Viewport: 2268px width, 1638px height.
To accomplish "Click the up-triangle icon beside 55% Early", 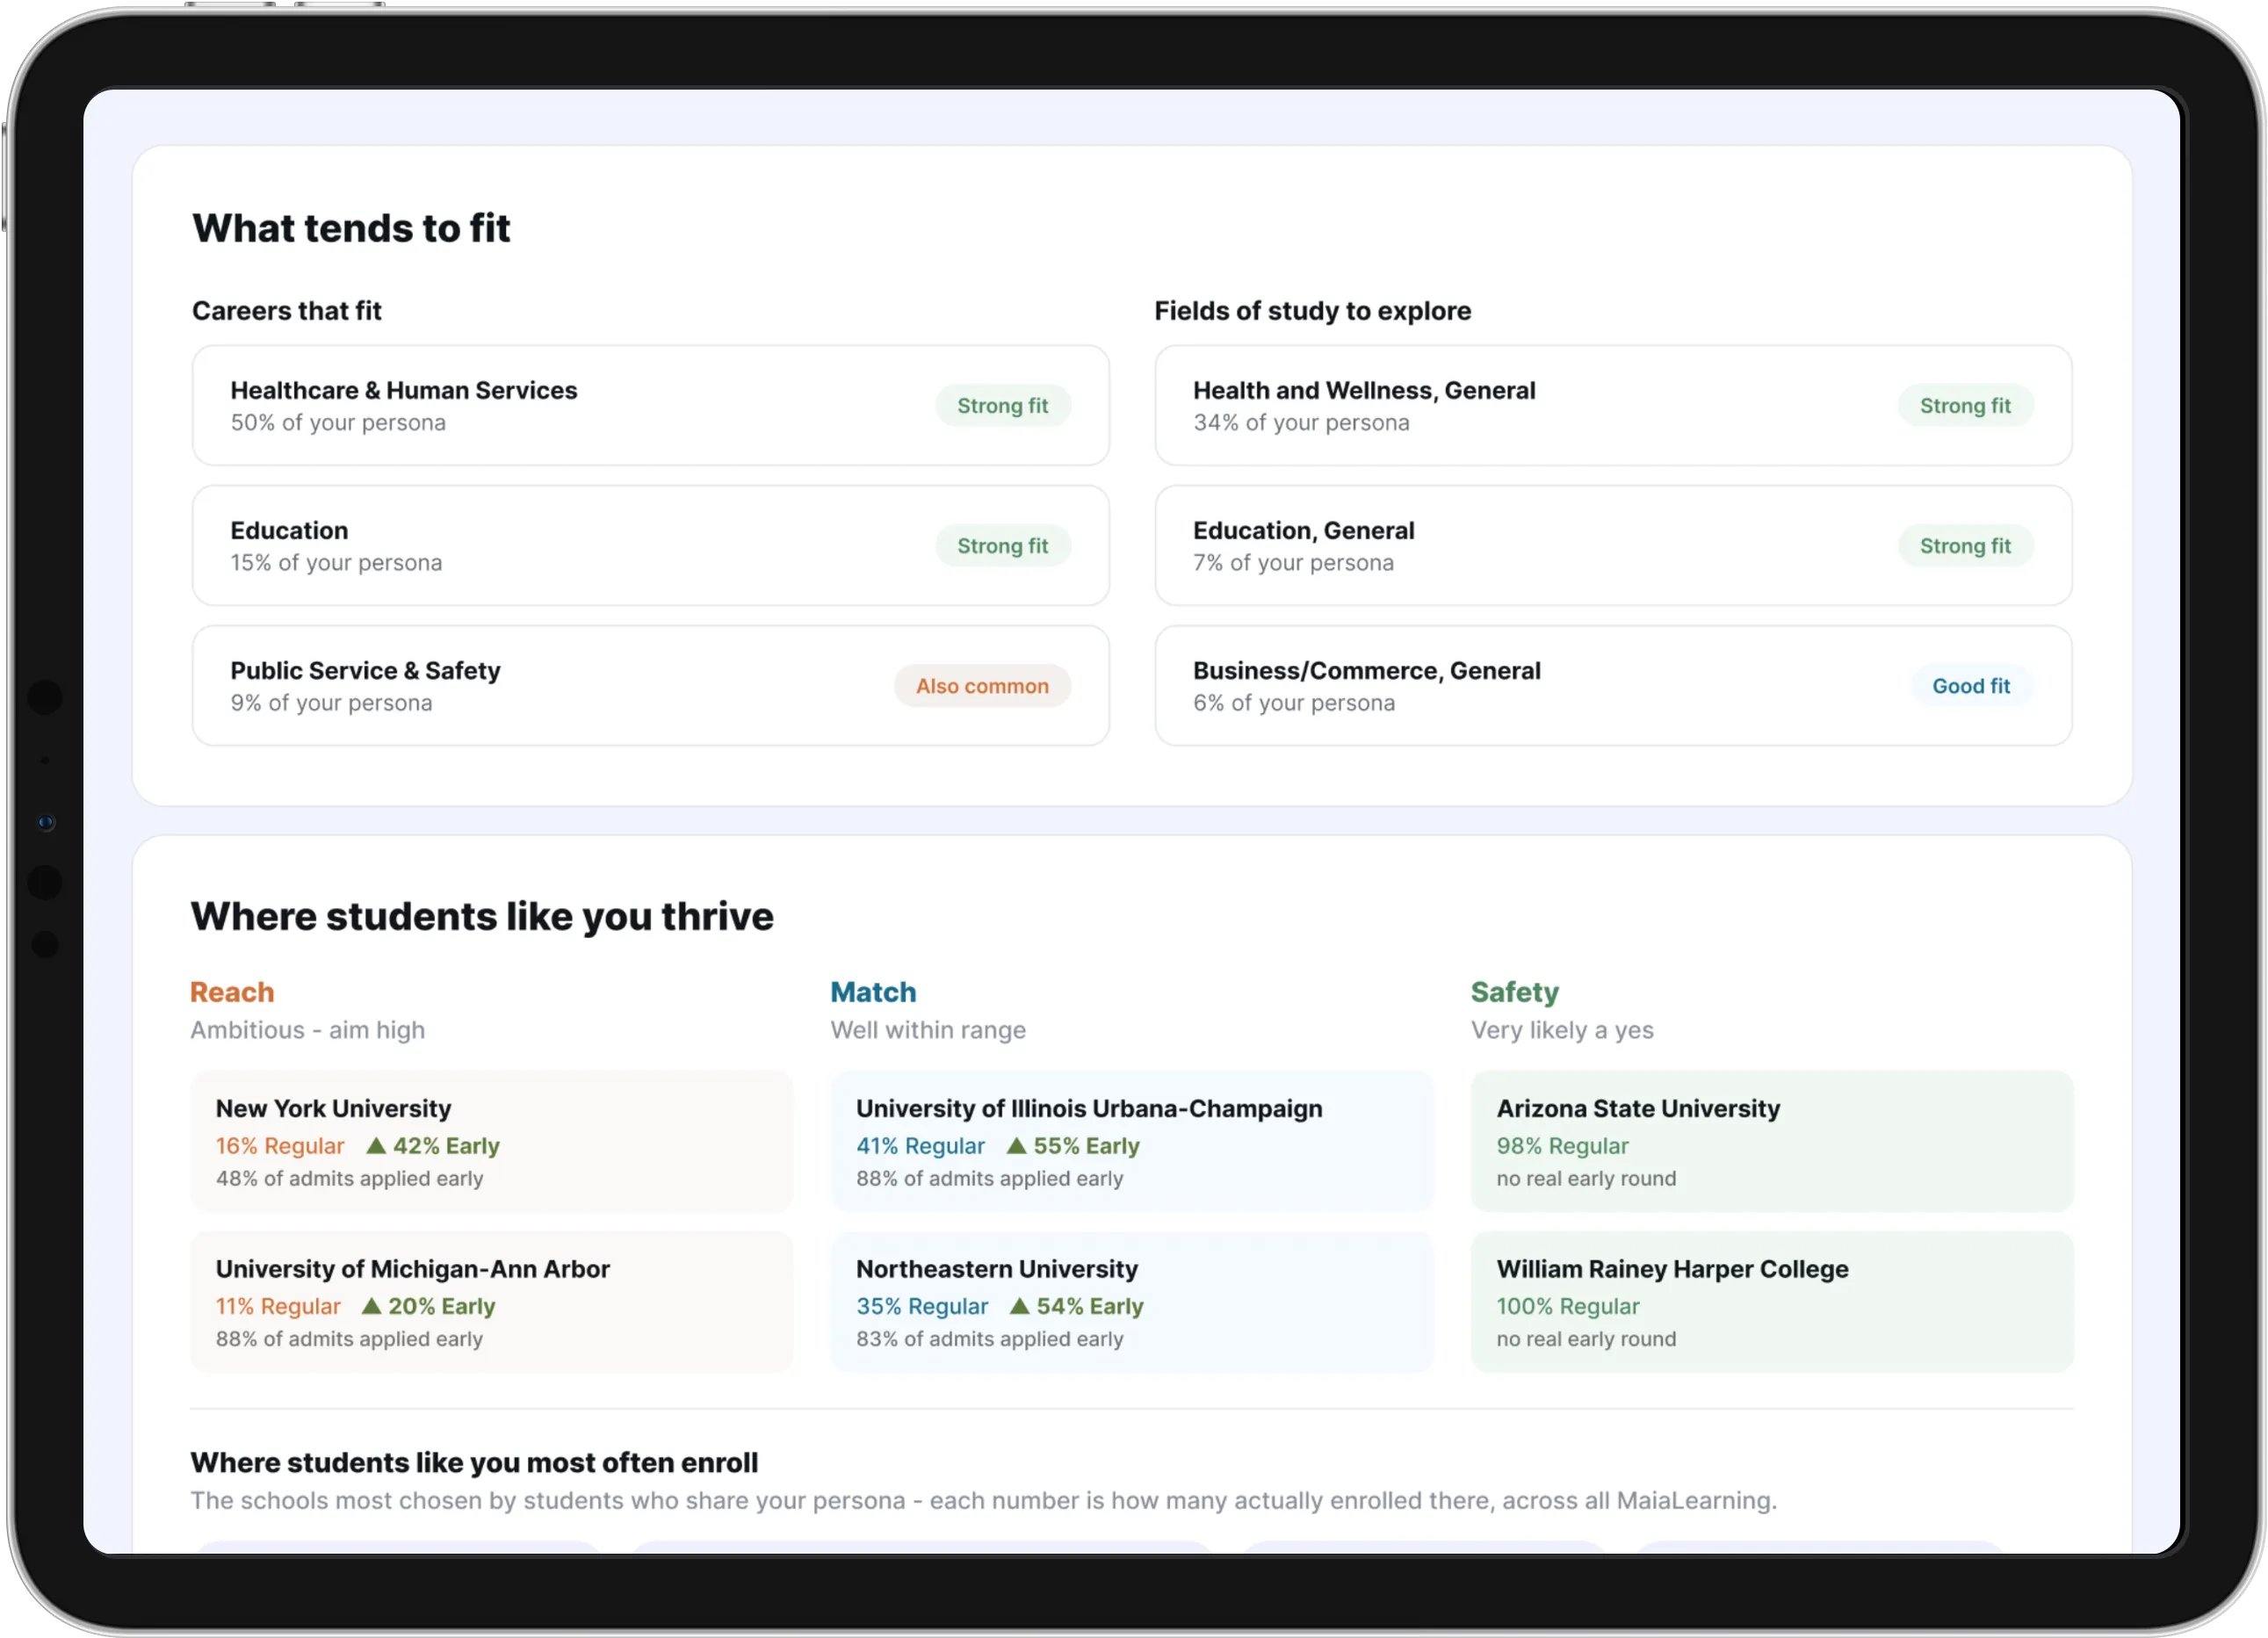I will (x=1016, y=1145).
